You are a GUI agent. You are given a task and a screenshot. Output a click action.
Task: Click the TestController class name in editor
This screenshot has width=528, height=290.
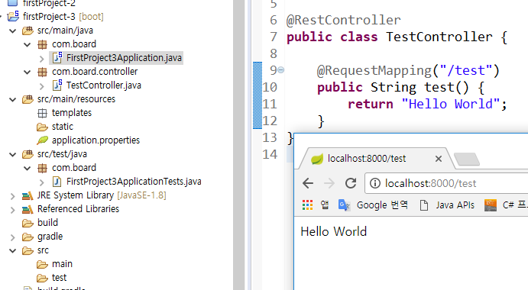[439, 37]
